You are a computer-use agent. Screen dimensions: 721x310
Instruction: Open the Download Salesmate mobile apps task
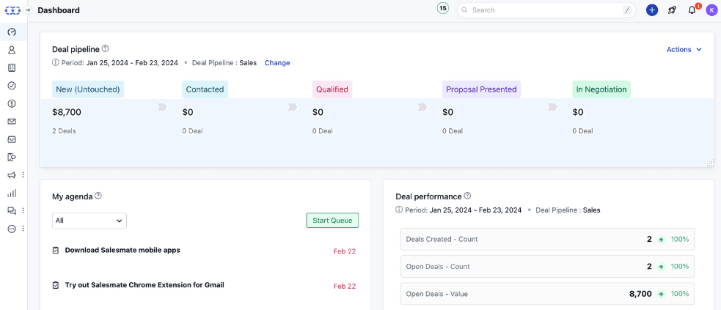click(122, 251)
